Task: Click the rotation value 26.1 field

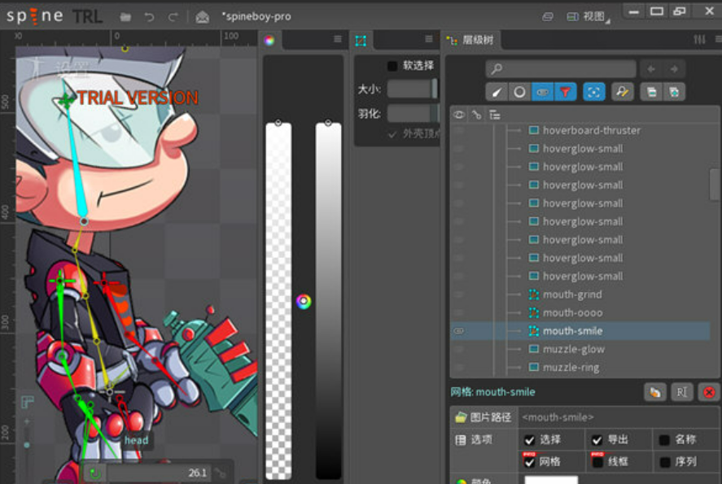Action: [159, 473]
